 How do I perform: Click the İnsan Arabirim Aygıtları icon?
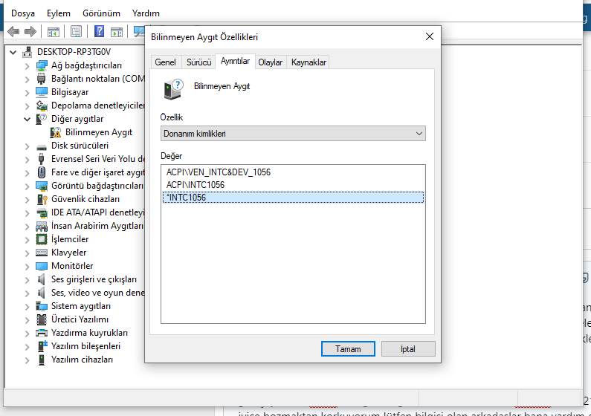42,226
